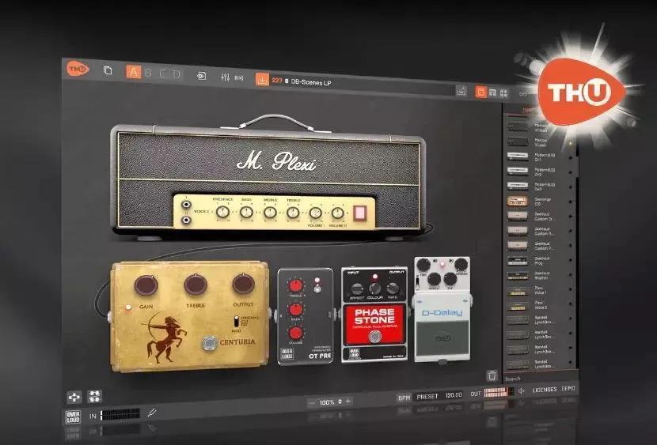Click the Gain knob on Centuria pedal
The image size is (657, 445).
[x=146, y=285]
